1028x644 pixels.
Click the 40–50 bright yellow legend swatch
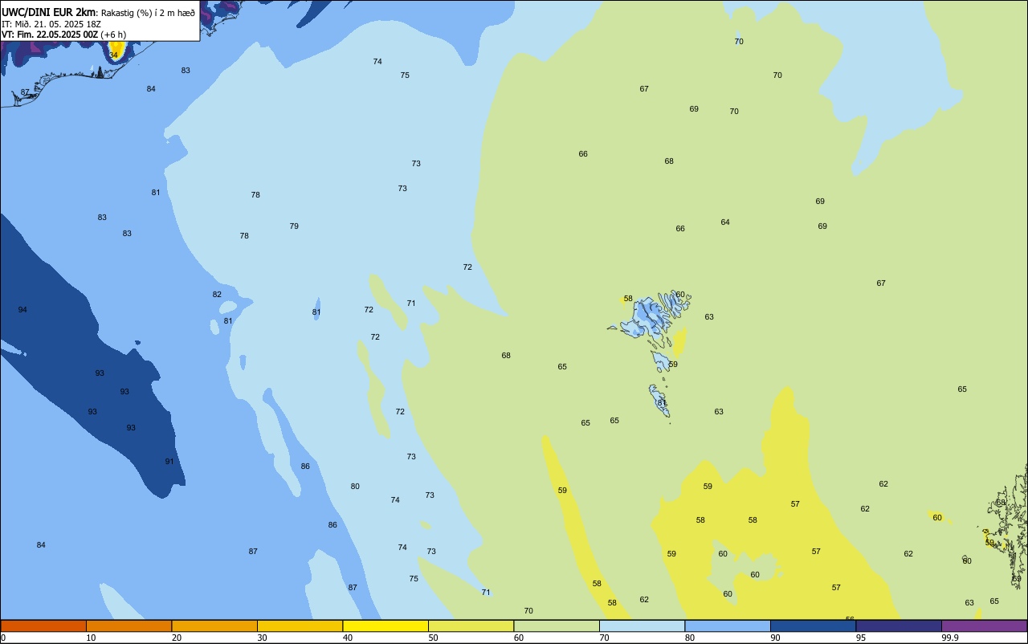(385, 626)
